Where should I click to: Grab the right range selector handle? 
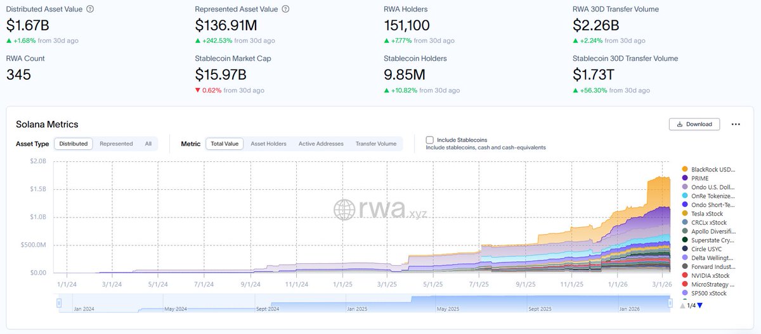coord(670,304)
